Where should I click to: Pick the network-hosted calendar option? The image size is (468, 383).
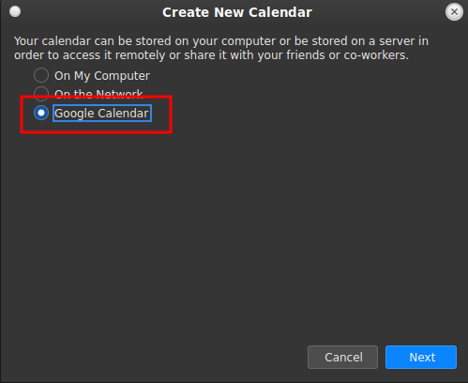(x=41, y=94)
